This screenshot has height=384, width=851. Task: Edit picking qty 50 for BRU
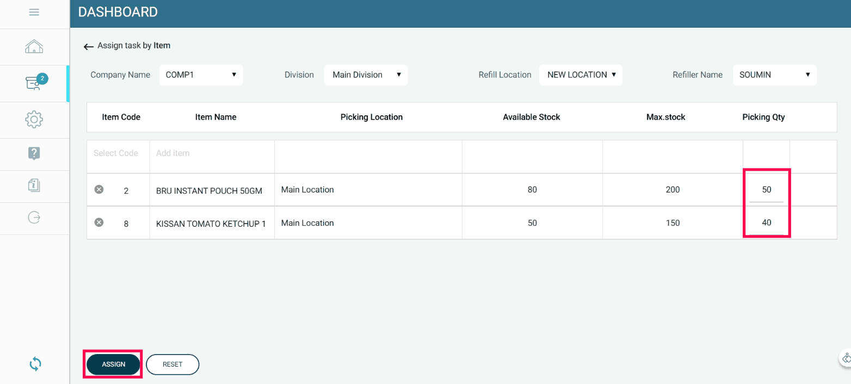pos(767,190)
